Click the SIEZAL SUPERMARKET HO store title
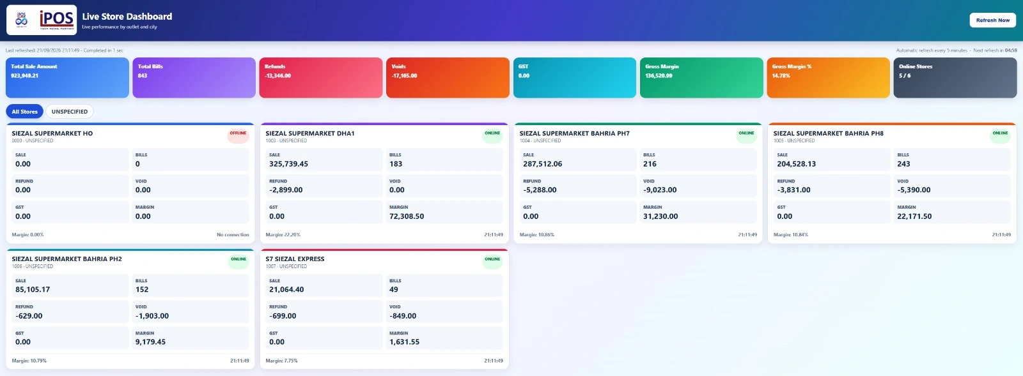The width and height of the screenshot is (1023, 376). click(52, 133)
